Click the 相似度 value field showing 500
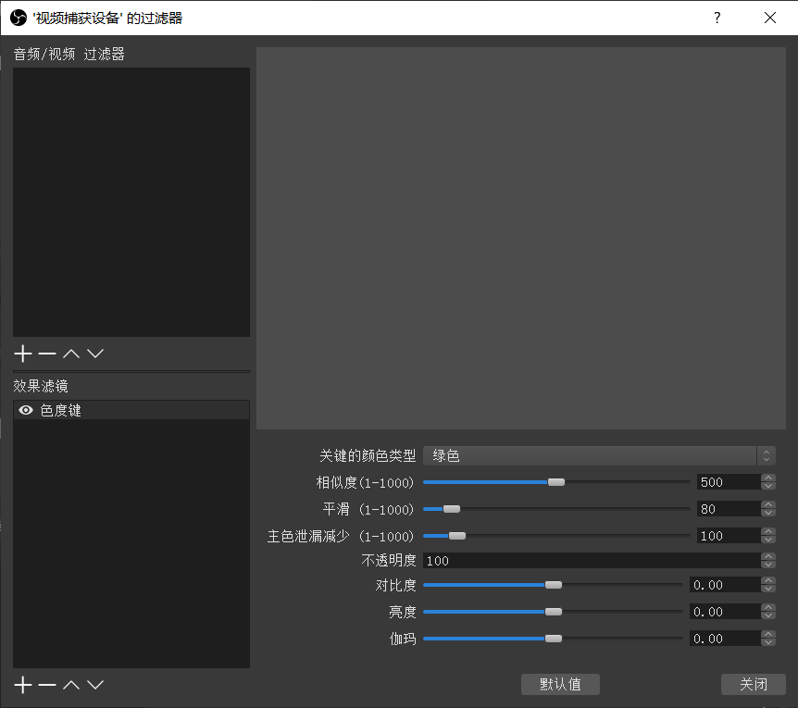 729,482
